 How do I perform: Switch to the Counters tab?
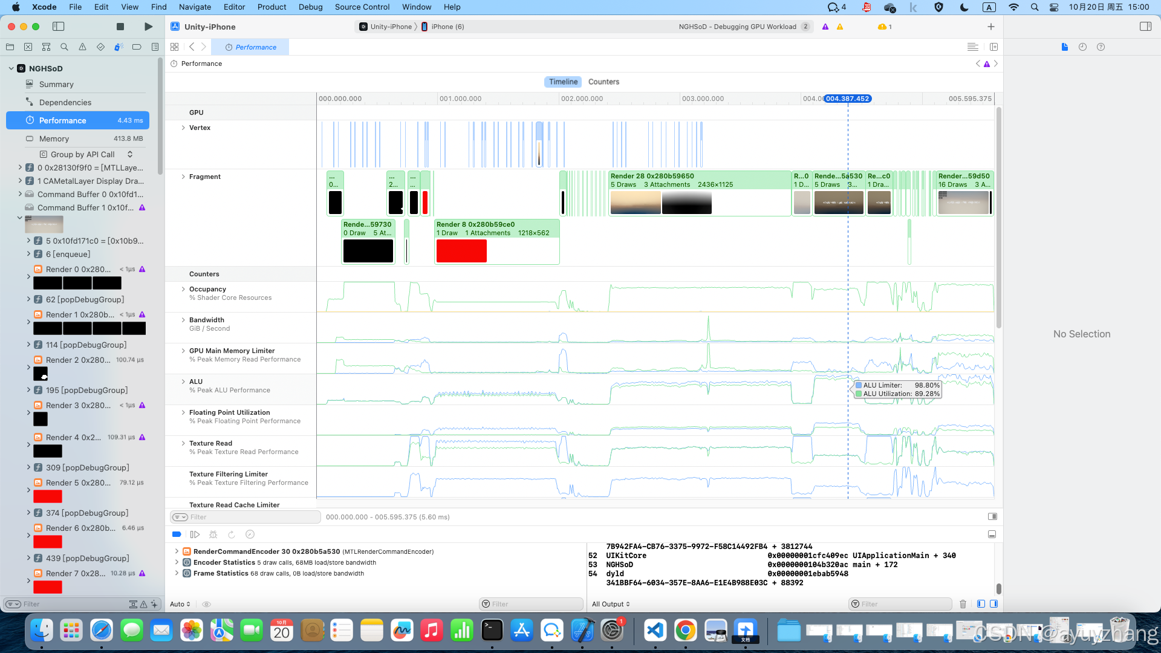coord(603,82)
